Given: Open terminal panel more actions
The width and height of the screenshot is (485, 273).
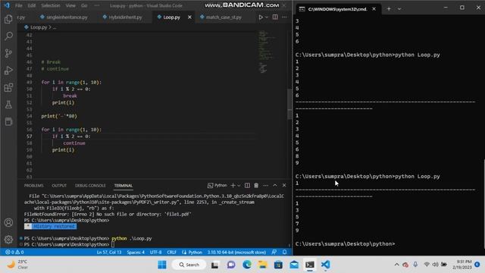Looking at the screenshot, I should pyautogui.click(x=266, y=185).
